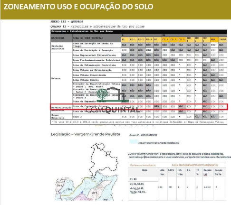Click 'NÃO' under INFRA in the Zona Urbana Centro row
231x205 pixels.
(222, 80)
